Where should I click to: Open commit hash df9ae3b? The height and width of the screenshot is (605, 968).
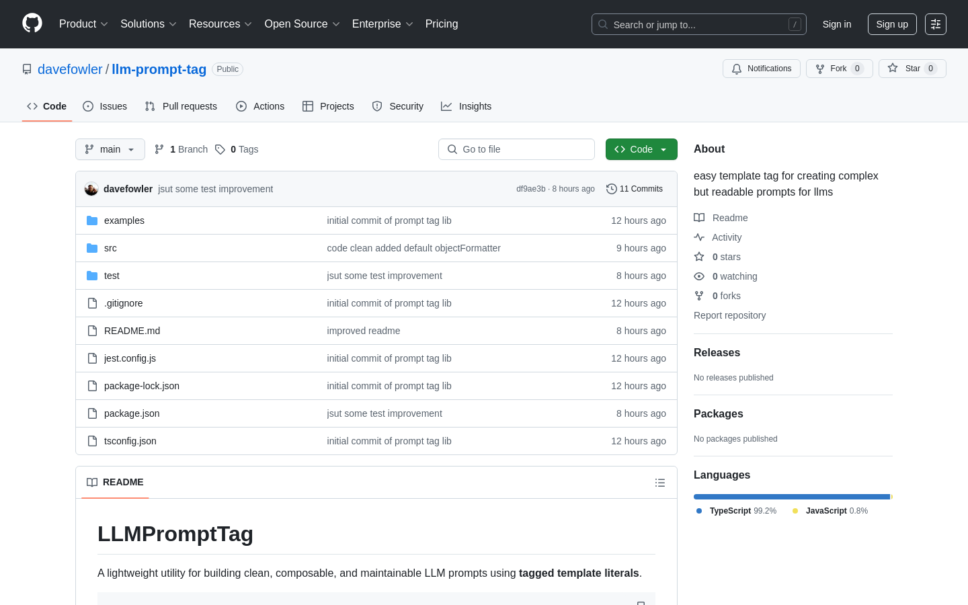[x=531, y=189]
